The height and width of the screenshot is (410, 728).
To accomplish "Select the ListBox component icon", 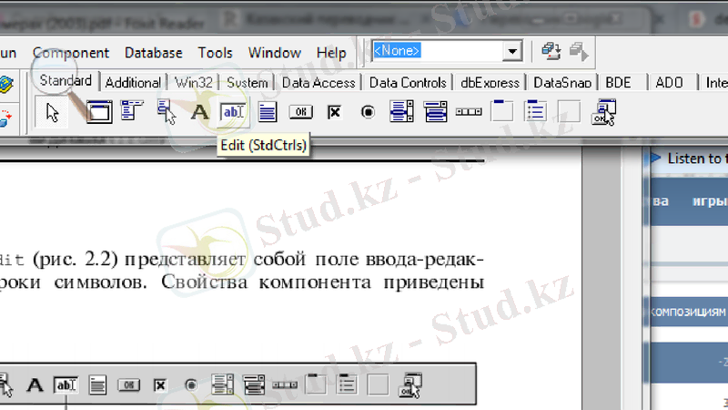I will pyautogui.click(x=401, y=111).
